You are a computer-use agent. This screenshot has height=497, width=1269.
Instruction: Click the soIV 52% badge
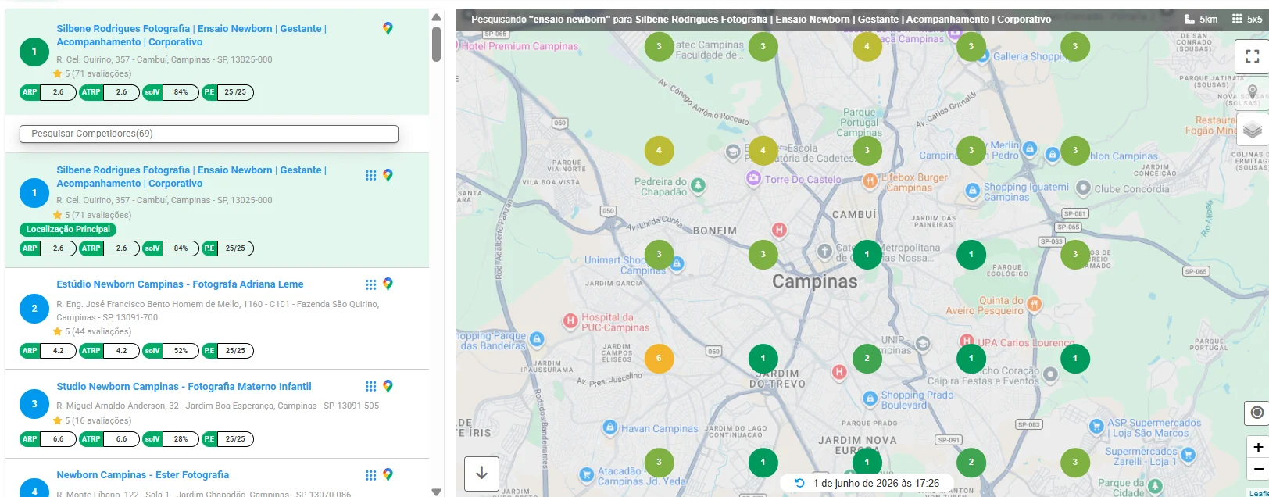170,351
